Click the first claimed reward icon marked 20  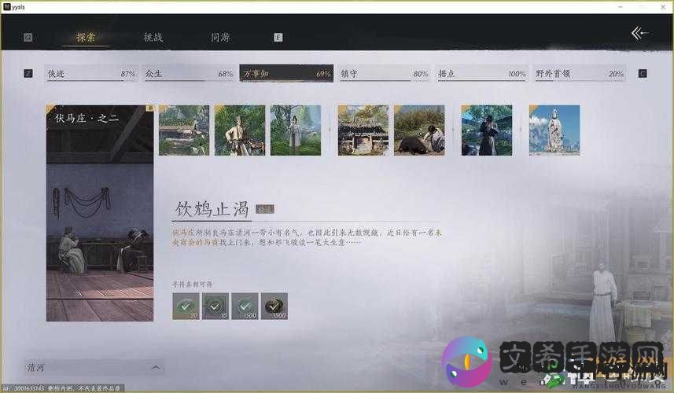[x=186, y=306]
